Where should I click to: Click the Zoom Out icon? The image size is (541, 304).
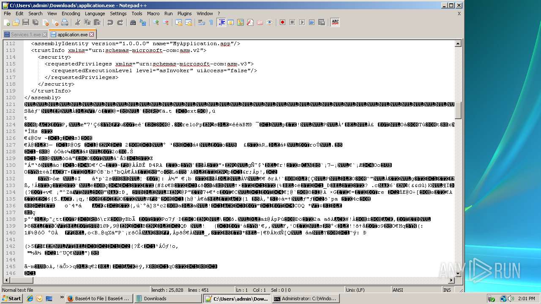tap(166, 22)
